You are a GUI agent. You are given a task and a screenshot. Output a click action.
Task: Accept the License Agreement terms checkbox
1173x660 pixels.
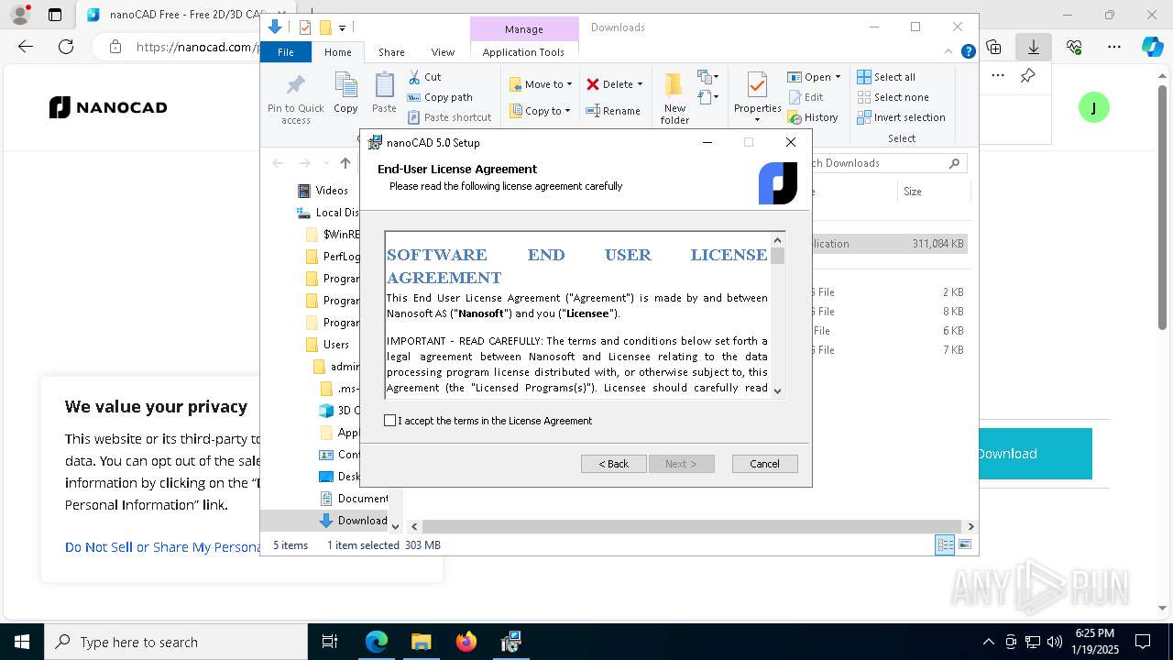point(390,421)
